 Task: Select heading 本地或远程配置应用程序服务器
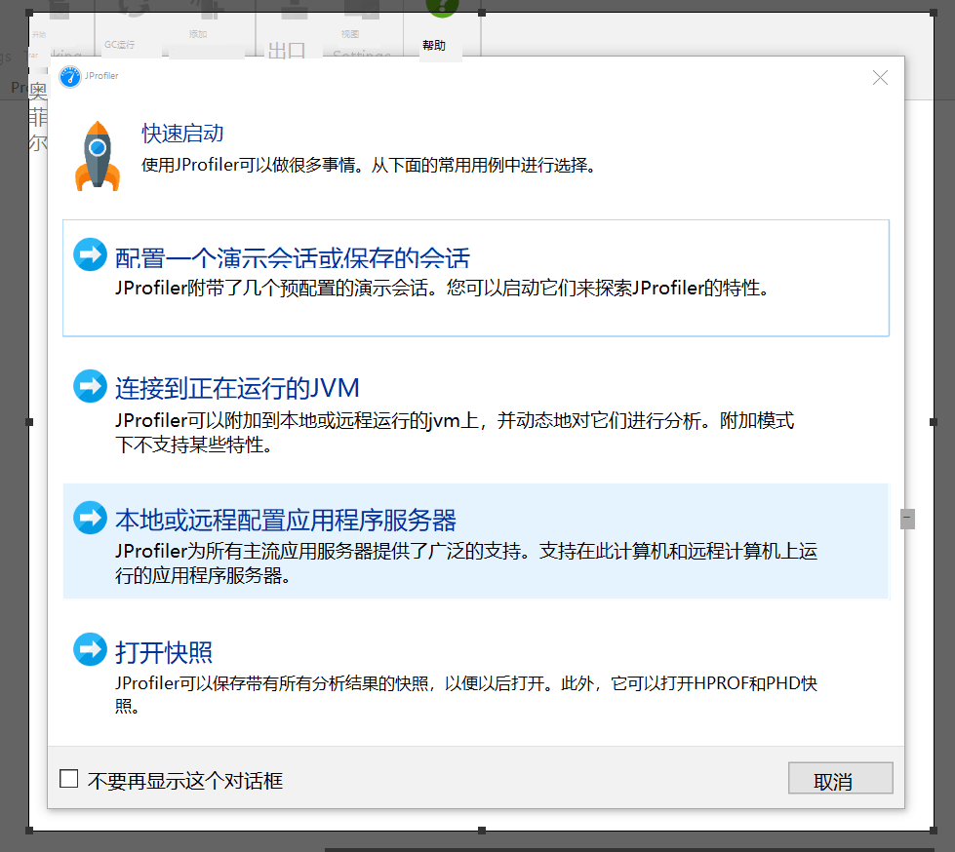285,520
